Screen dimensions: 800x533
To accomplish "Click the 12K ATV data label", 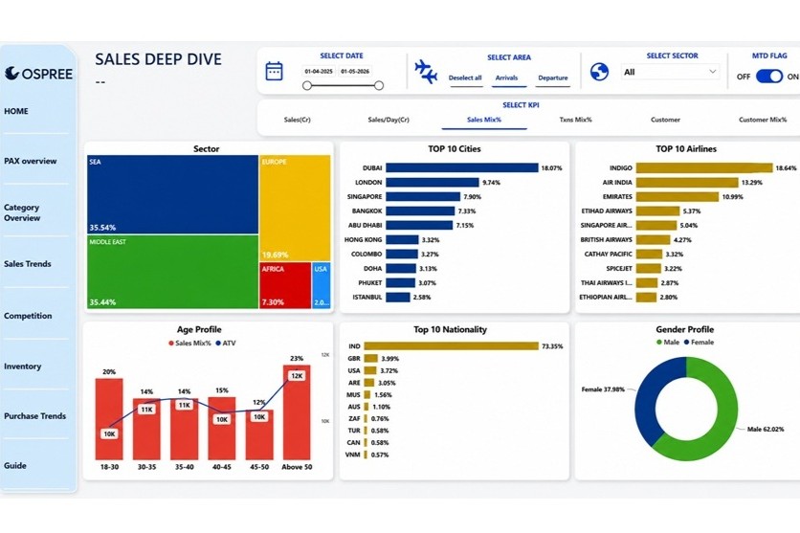I will [297, 376].
